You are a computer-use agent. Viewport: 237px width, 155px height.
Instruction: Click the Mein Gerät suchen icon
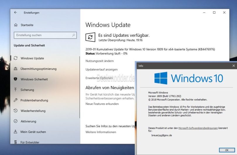[16, 132]
